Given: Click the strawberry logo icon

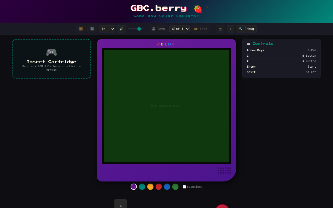Looking at the screenshot, I should [197, 9].
